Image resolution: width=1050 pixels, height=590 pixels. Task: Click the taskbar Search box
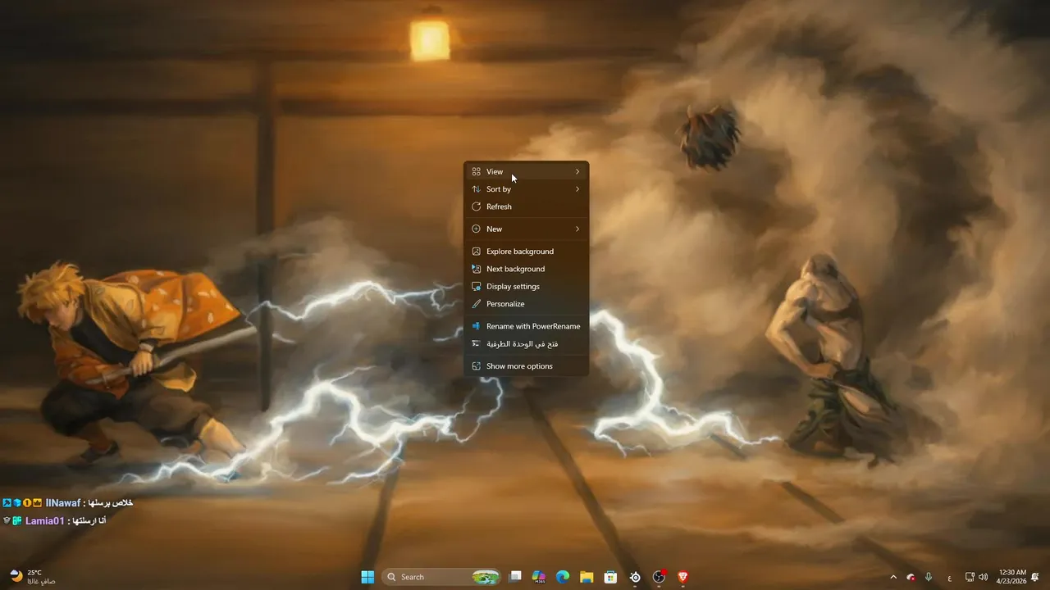click(442, 577)
